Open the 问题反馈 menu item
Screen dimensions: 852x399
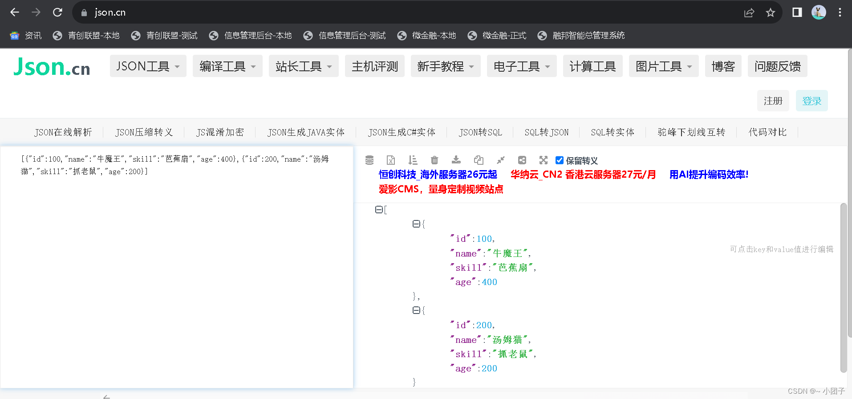[778, 66]
